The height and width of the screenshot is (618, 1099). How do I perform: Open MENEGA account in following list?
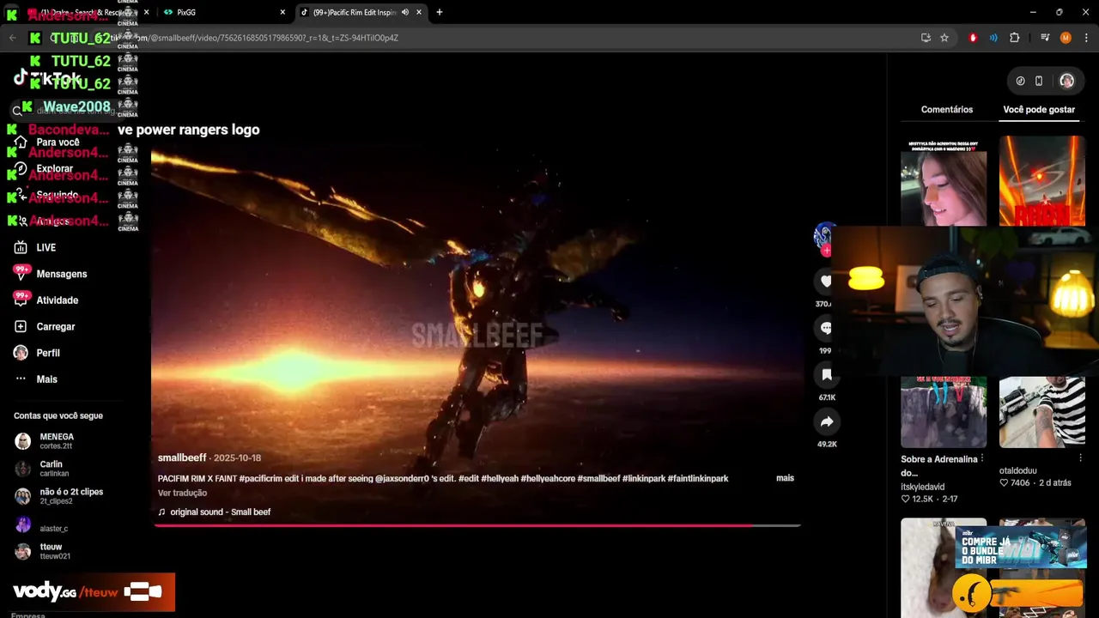point(57,441)
